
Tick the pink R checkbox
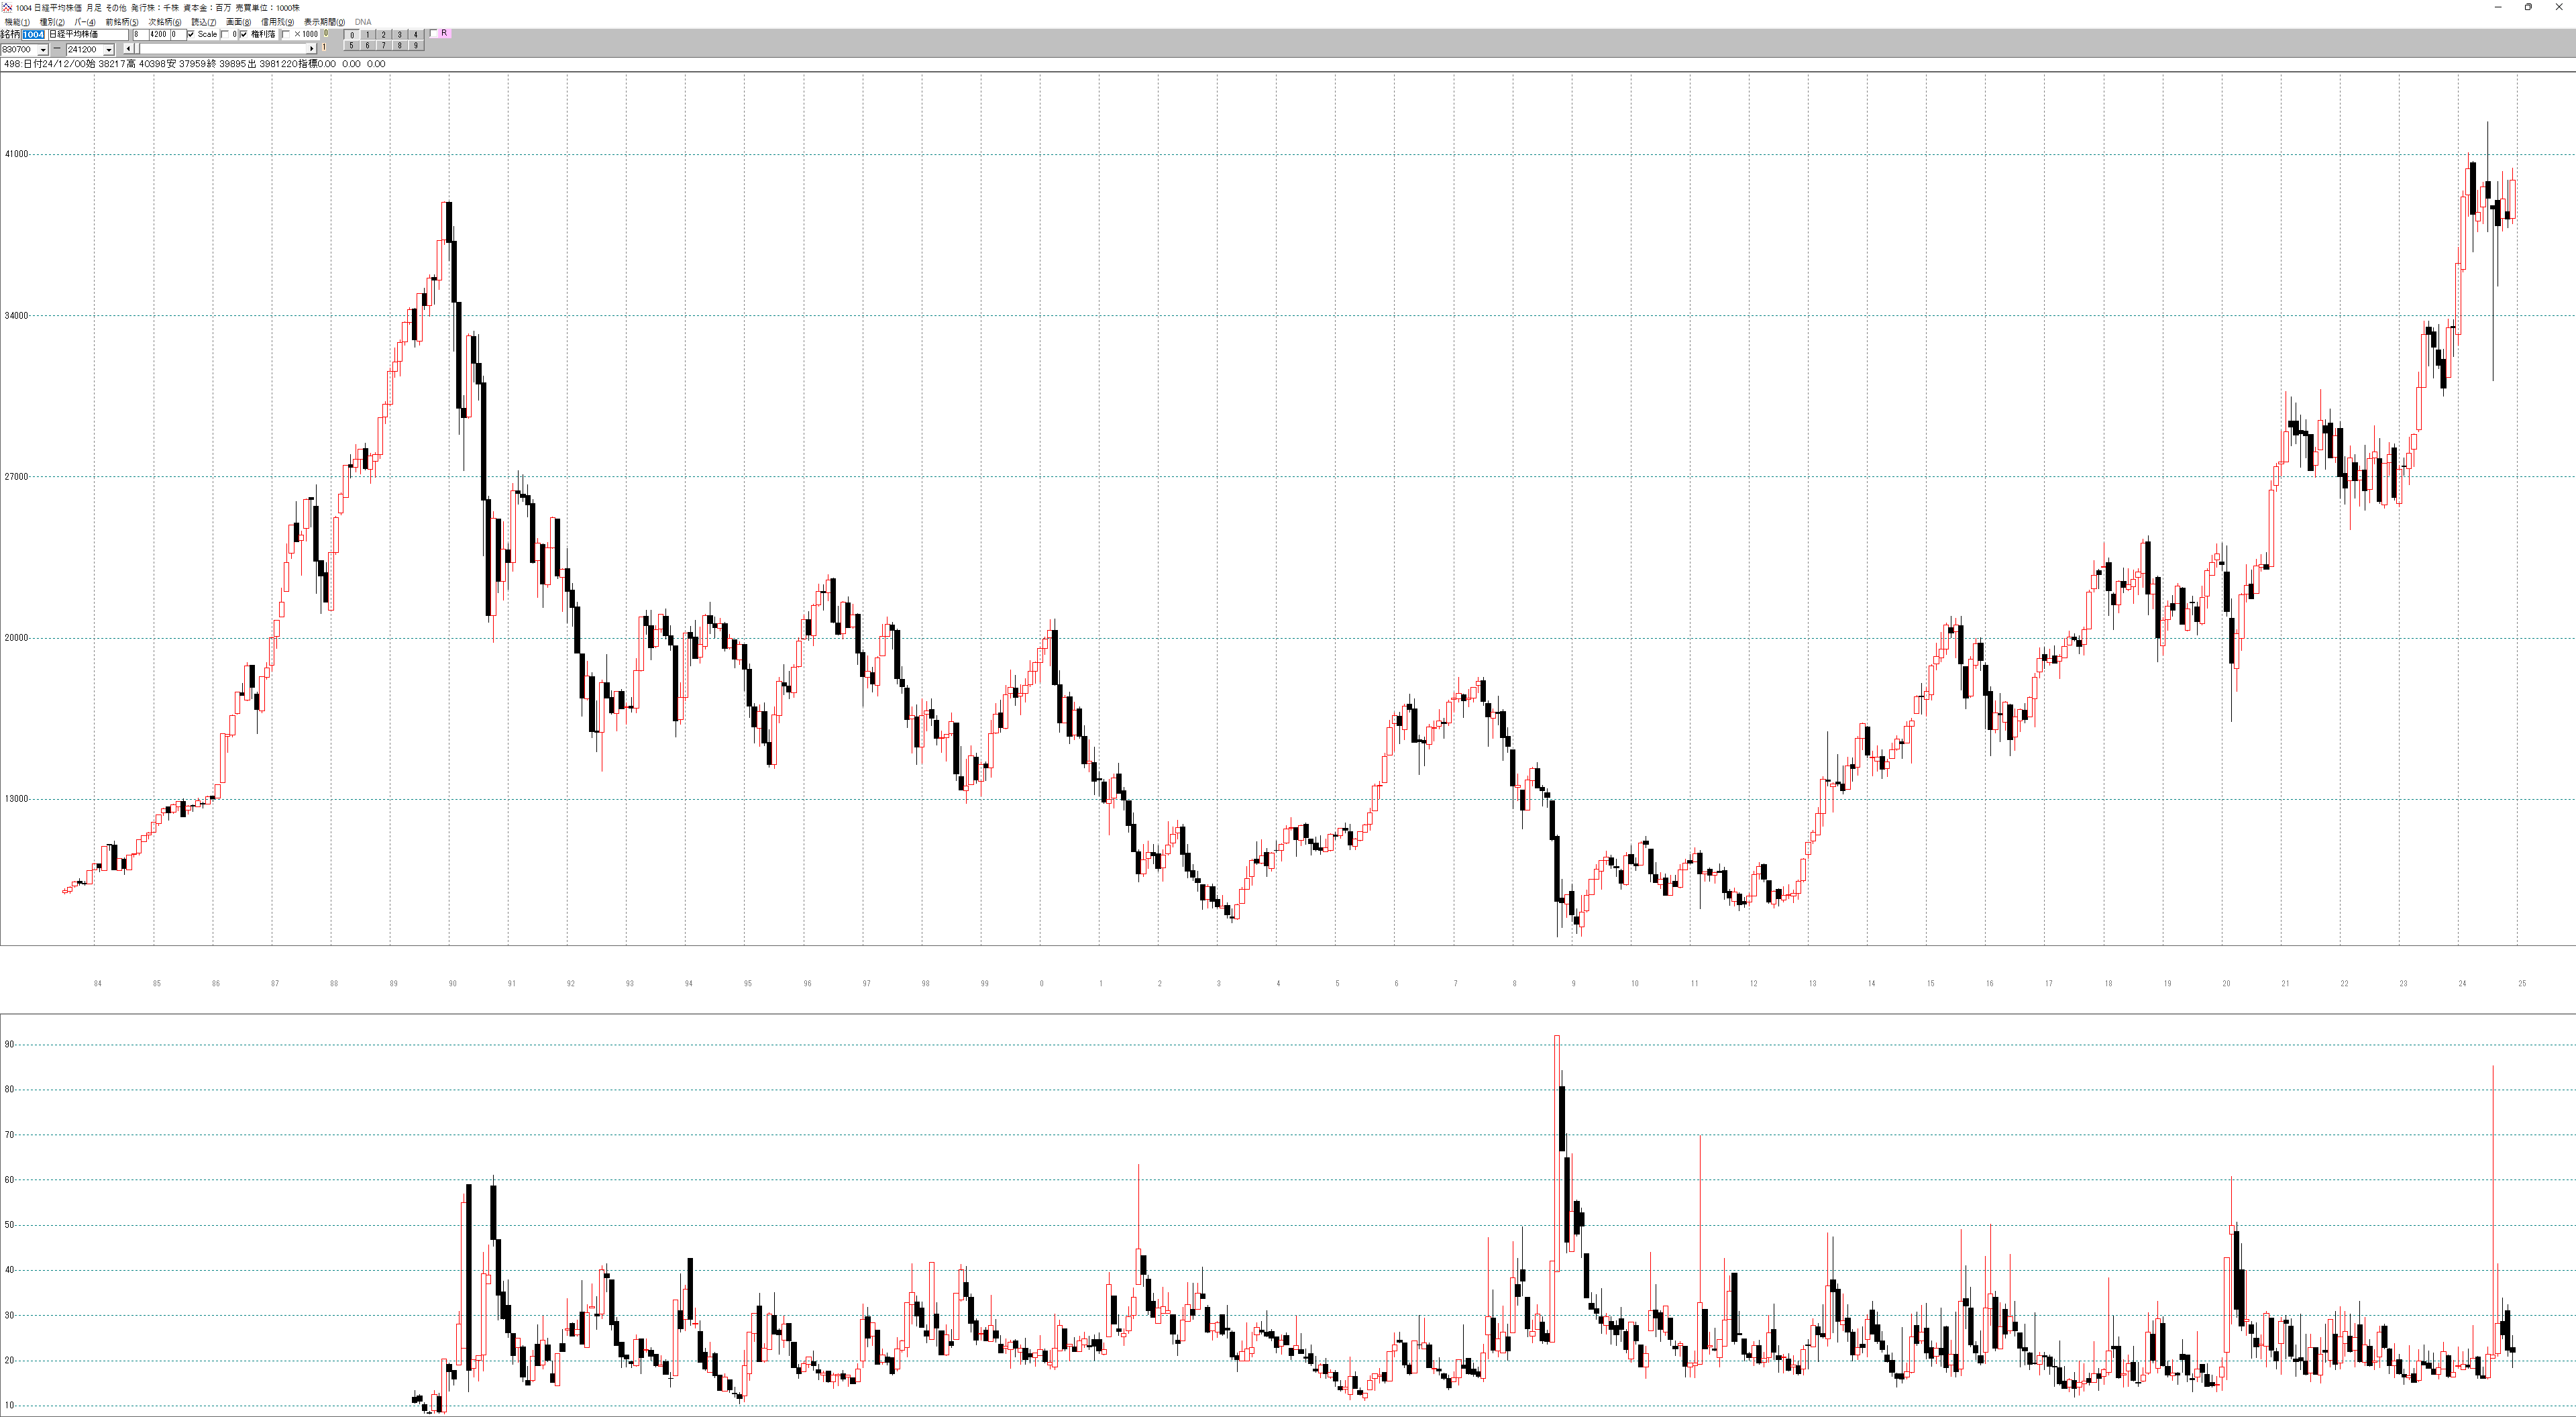(x=434, y=33)
